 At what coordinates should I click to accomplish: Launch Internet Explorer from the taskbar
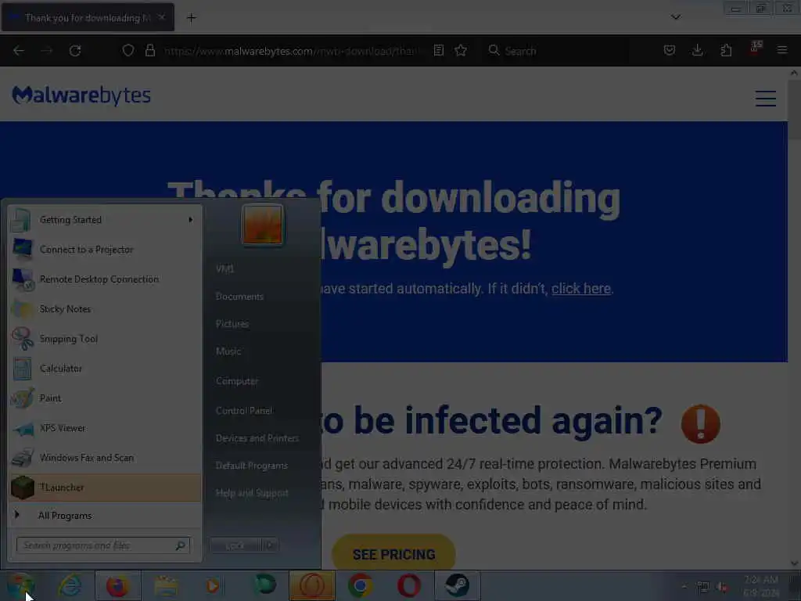pyautogui.click(x=70, y=585)
